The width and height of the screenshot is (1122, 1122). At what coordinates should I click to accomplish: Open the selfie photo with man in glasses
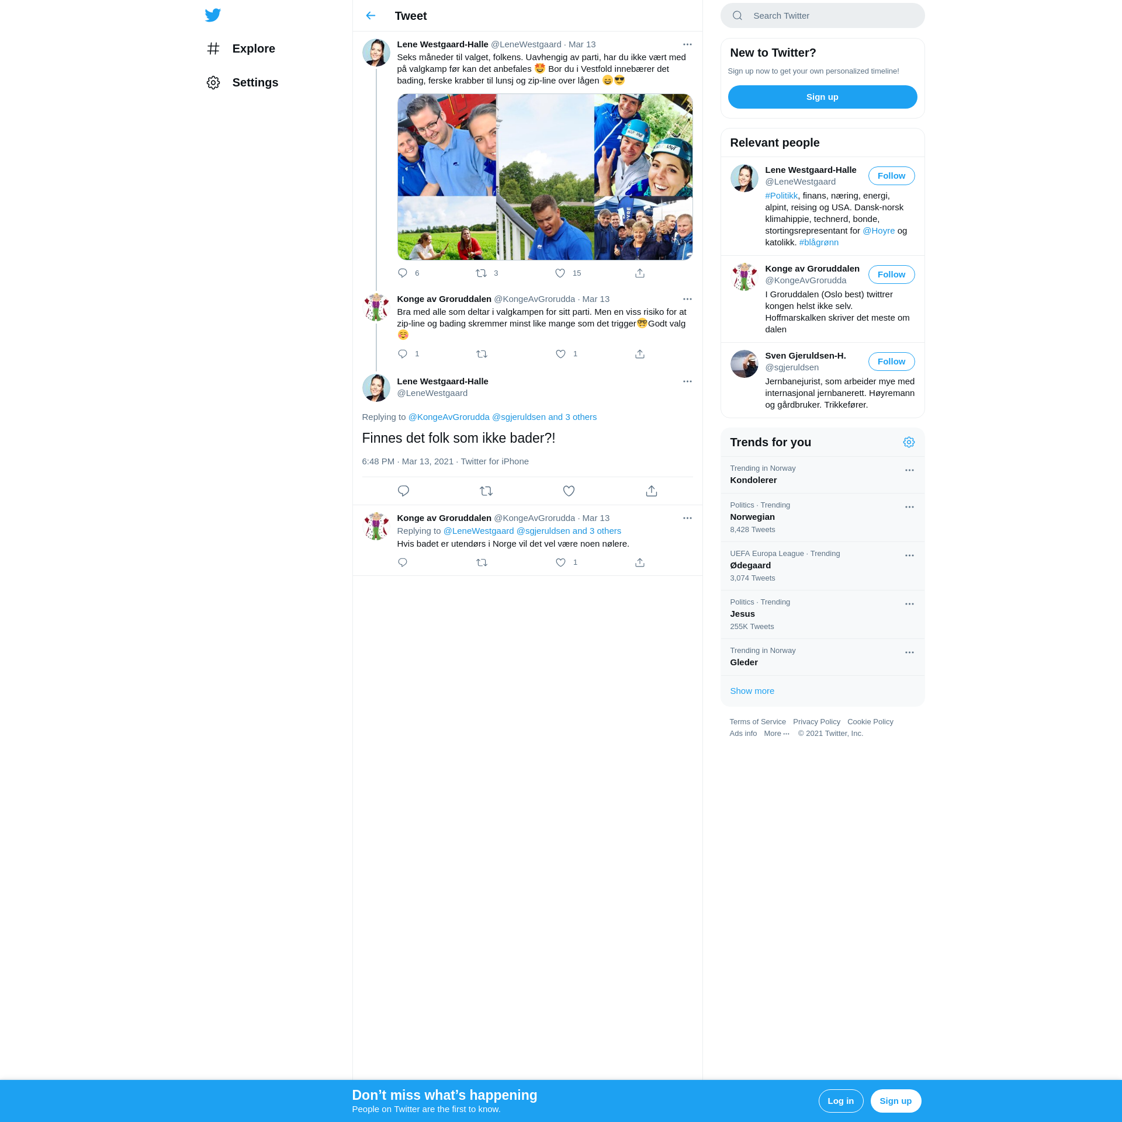[x=447, y=145]
